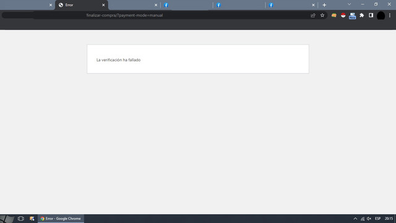Click the muted volume tray icon
The image size is (396, 223).
369,219
